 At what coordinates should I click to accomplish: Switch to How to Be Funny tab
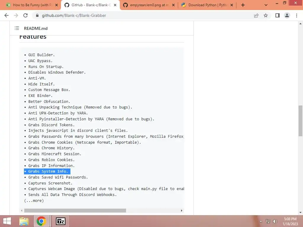[32, 5]
